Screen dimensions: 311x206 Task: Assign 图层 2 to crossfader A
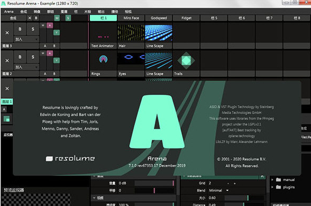coord(45,74)
